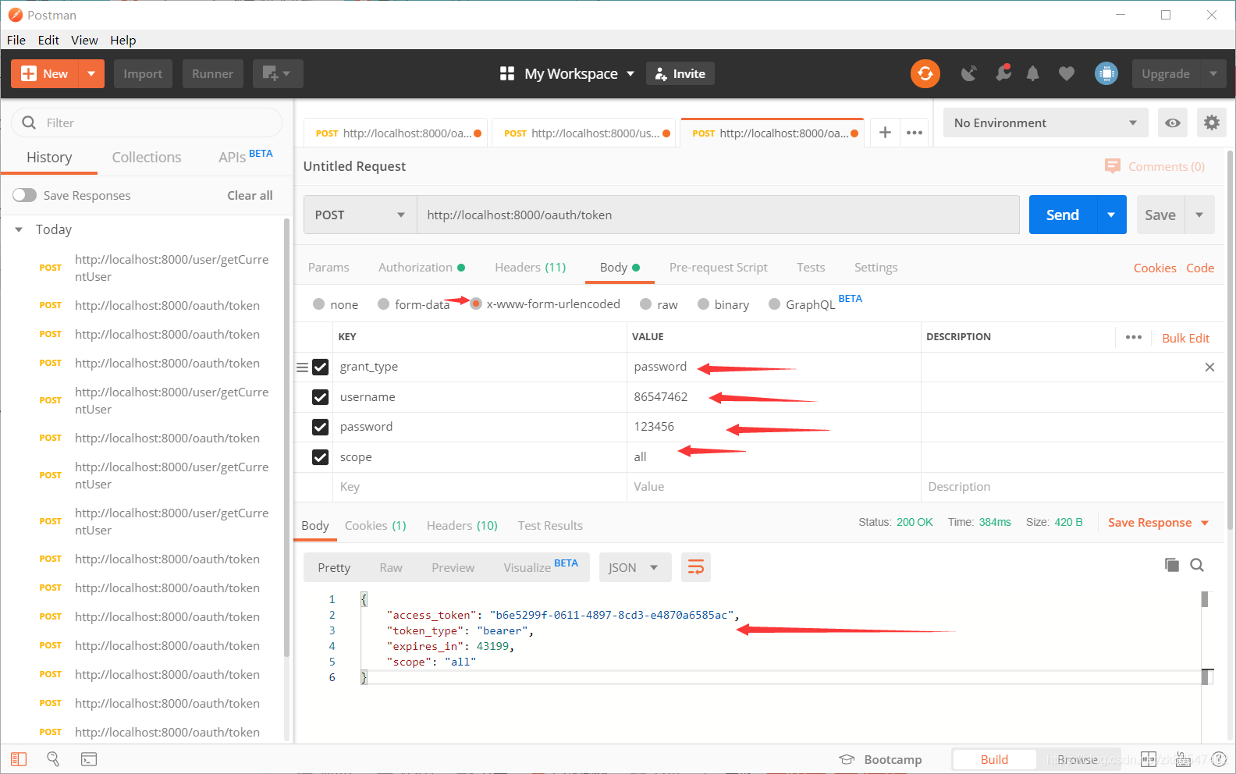The height and width of the screenshot is (774, 1236).
Task: Open the new window dropdown icon
Action: point(277,73)
